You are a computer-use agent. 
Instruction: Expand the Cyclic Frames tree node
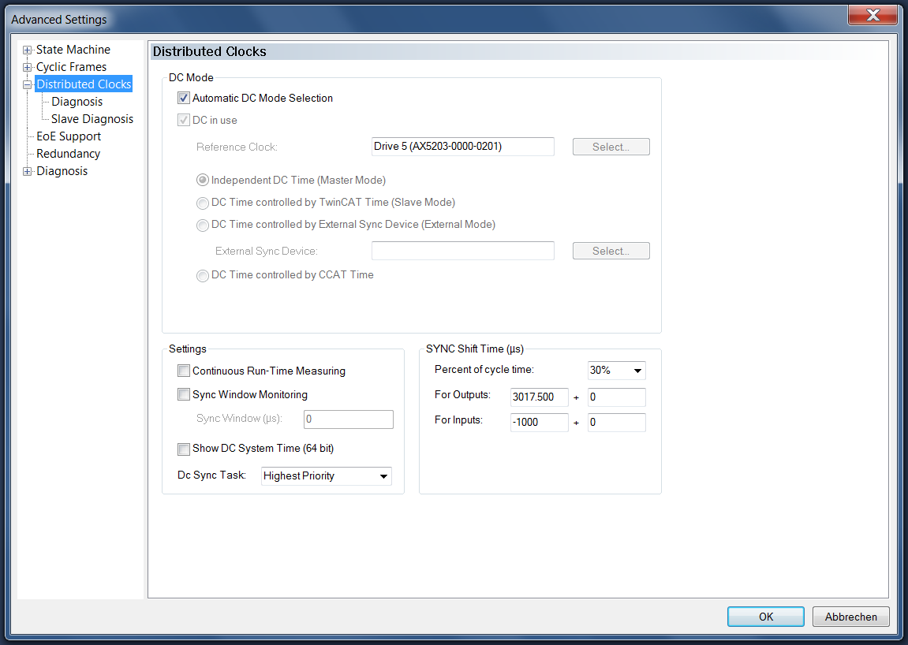pyautogui.click(x=28, y=67)
